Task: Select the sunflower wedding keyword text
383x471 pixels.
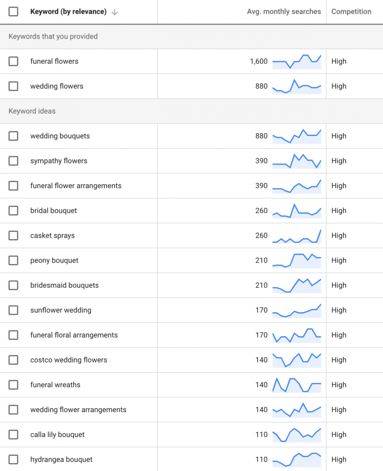Action: tap(61, 310)
